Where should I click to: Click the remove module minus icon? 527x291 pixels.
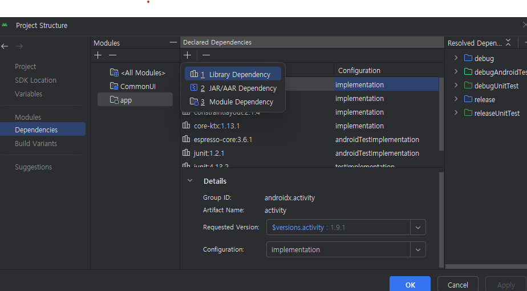click(x=112, y=55)
